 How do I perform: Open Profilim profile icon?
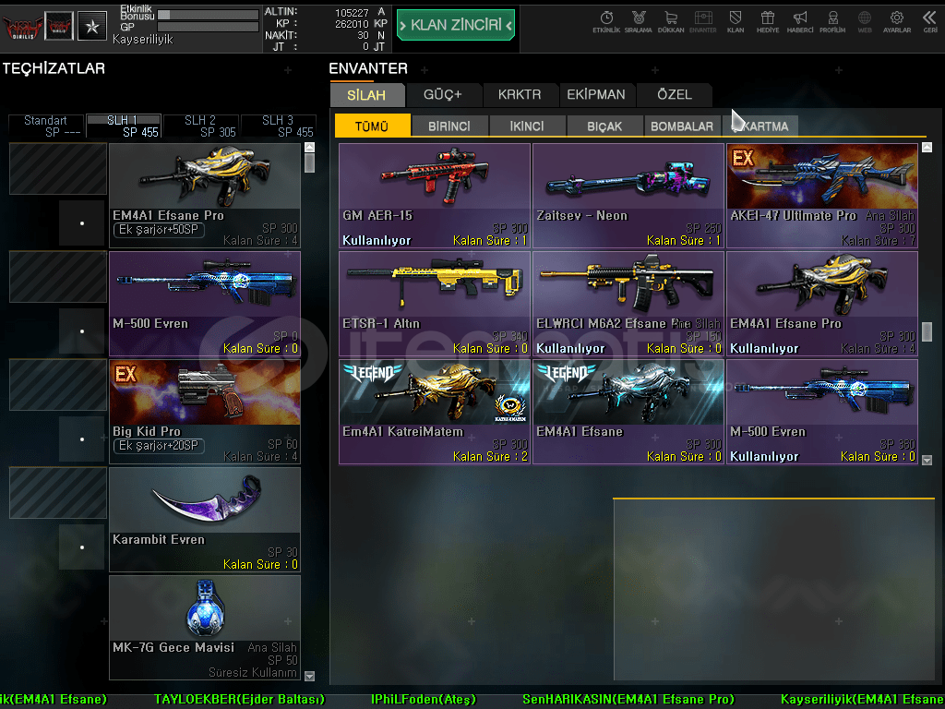pyautogui.click(x=832, y=20)
